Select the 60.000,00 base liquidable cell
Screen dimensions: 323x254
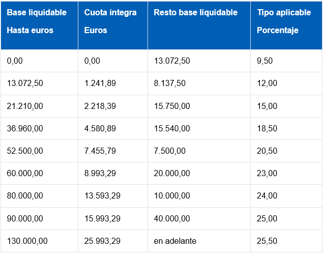pos(25,173)
